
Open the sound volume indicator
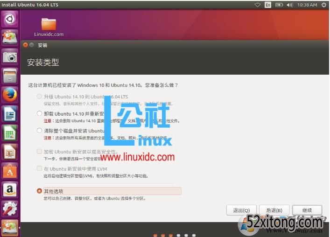click(x=289, y=5)
